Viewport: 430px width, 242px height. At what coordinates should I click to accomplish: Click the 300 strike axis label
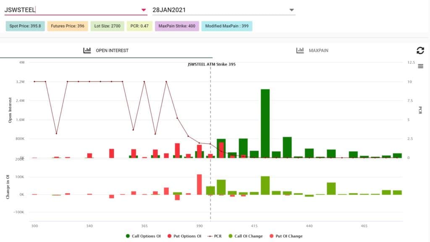tap(34, 226)
